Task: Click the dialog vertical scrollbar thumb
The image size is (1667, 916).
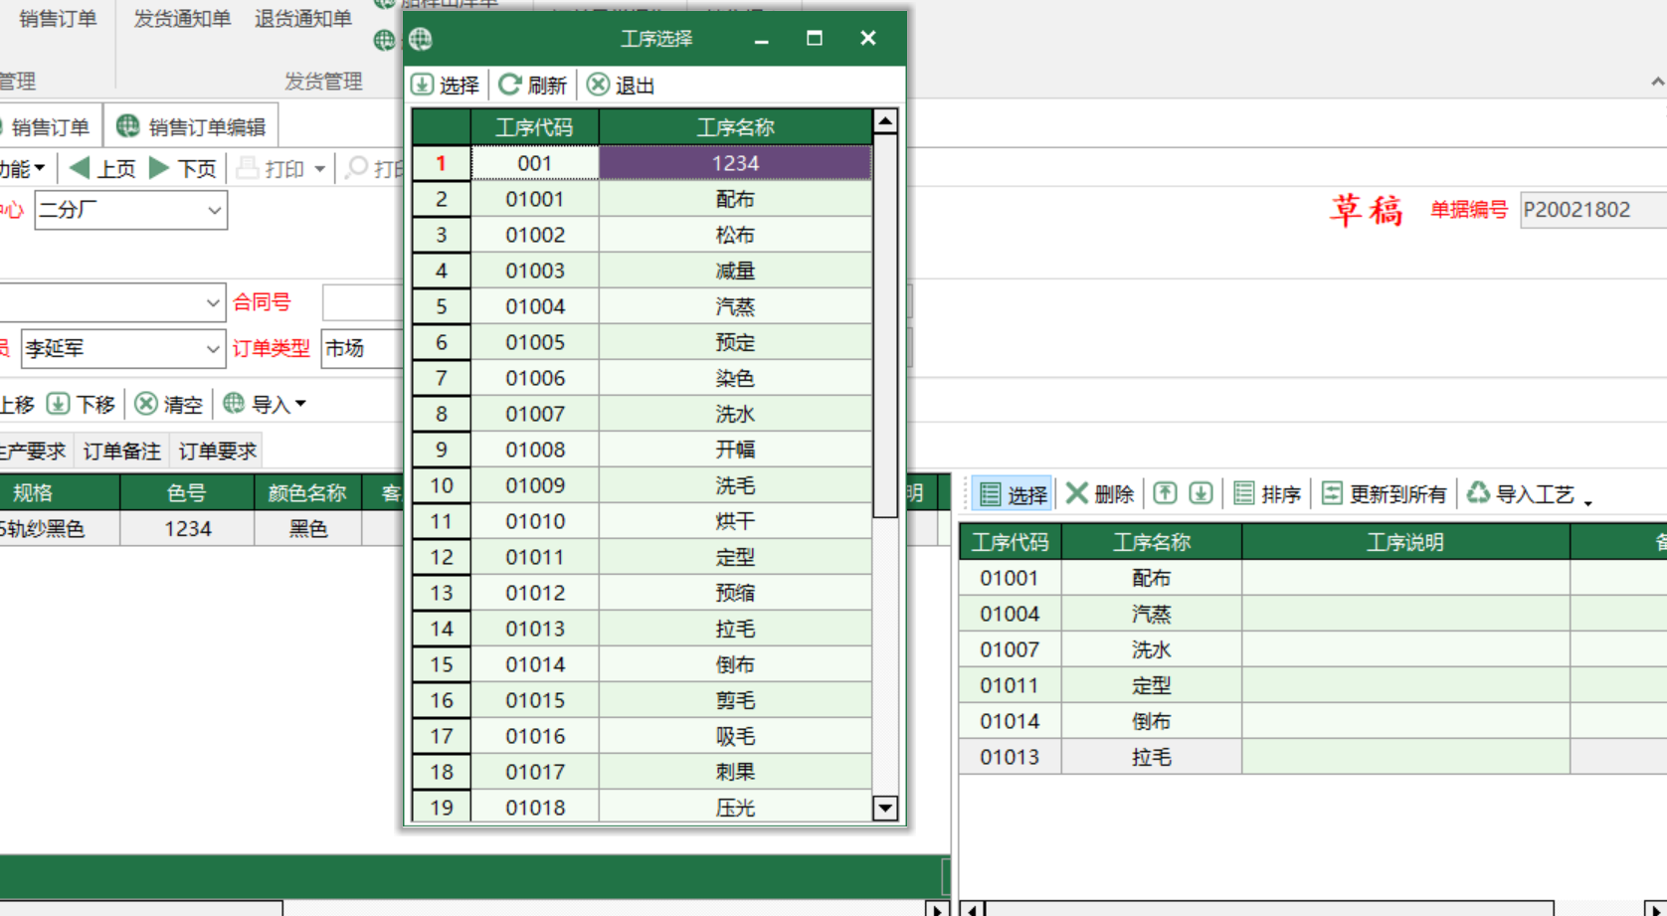Action: coord(885,326)
